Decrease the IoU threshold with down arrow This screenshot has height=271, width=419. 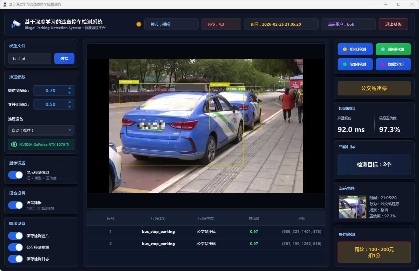70,107
